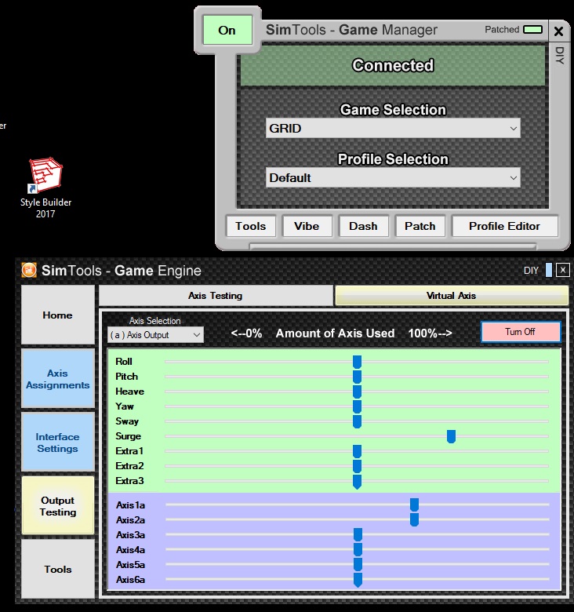Screen dimensions: 574x612
Task: Expand the Axis Selection dropdown
Action: coord(155,335)
